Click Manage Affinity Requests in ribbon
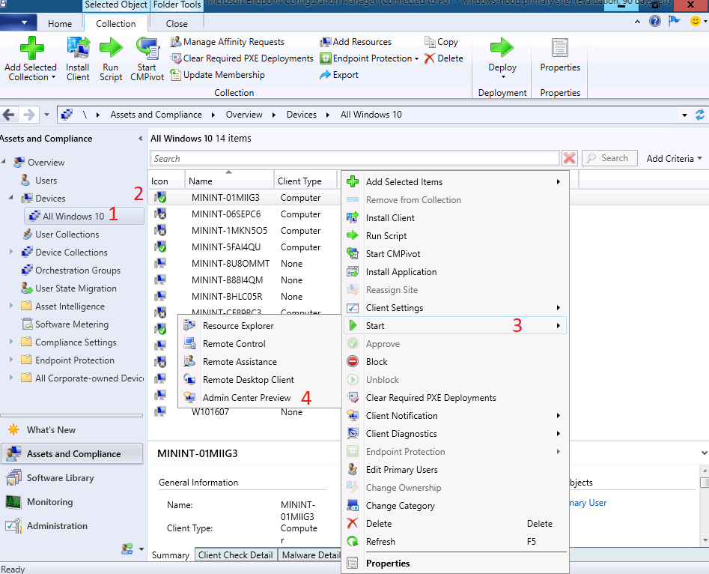 [x=228, y=42]
